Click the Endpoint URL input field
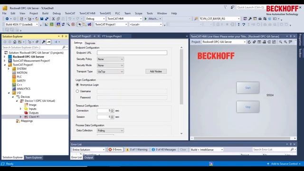 (x=132, y=53)
